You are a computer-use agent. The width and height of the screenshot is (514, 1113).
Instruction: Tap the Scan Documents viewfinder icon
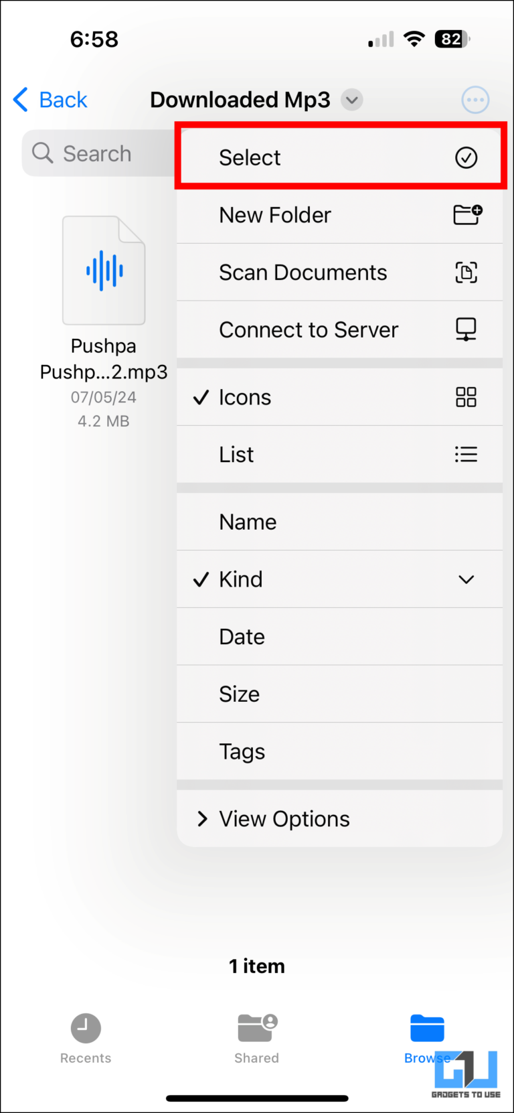pos(466,273)
